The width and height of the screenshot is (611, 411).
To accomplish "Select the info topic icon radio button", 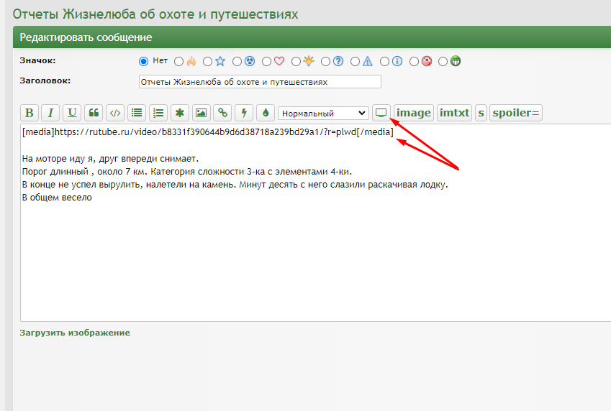I will pos(384,62).
